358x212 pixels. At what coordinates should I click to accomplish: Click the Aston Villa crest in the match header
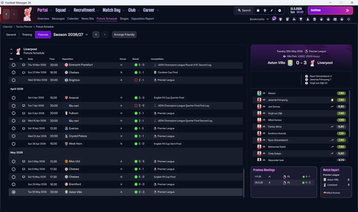[290, 63]
